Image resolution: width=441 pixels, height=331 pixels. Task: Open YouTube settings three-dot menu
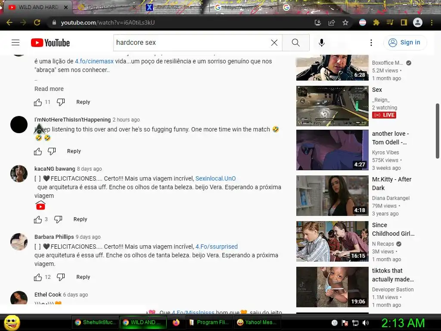[x=371, y=43]
